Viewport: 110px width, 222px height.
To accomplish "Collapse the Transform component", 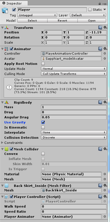I will (x=2, y=28).
